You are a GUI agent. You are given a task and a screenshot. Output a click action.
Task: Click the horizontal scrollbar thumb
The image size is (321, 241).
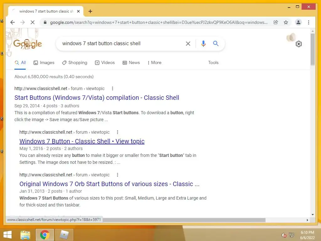click(184, 220)
